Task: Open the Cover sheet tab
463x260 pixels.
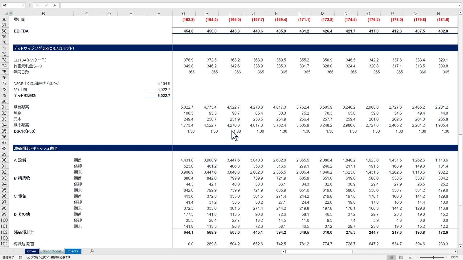Action: [x=32, y=251]
